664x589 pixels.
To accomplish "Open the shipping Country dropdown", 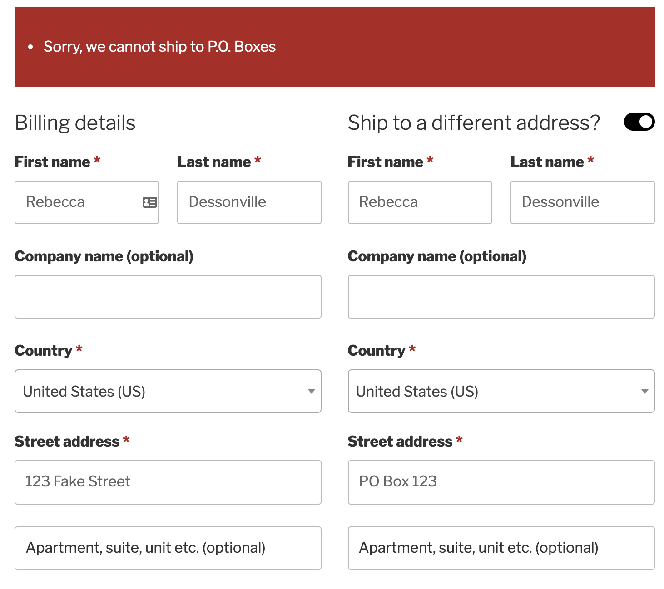I will tap(501, 391).
